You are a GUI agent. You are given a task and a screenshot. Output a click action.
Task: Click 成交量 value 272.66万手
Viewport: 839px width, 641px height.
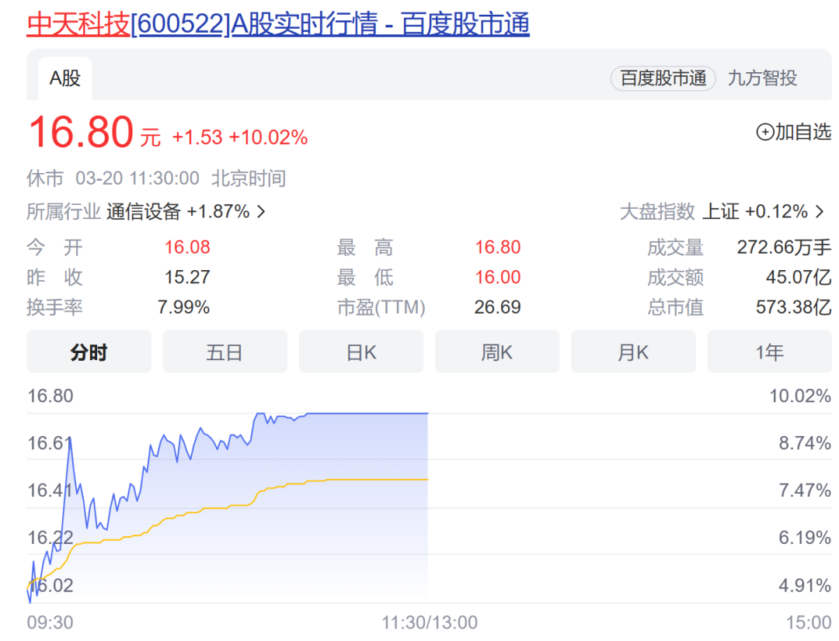[x=784, y=247]
